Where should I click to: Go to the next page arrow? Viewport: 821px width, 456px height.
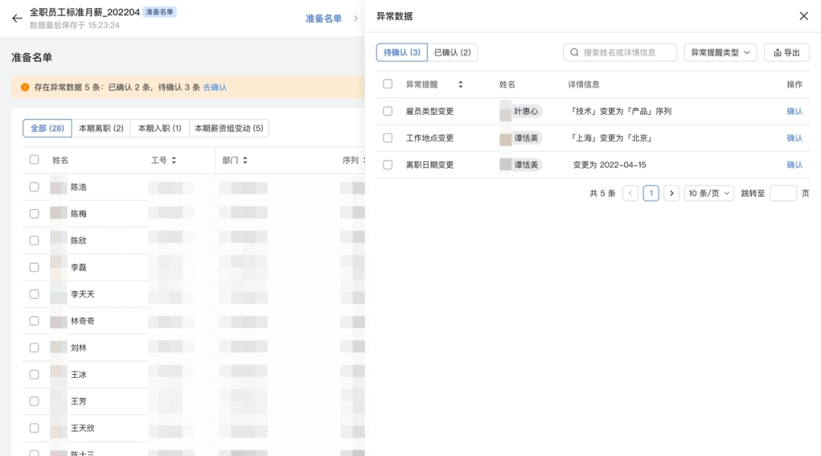click(x=671, y=193)
